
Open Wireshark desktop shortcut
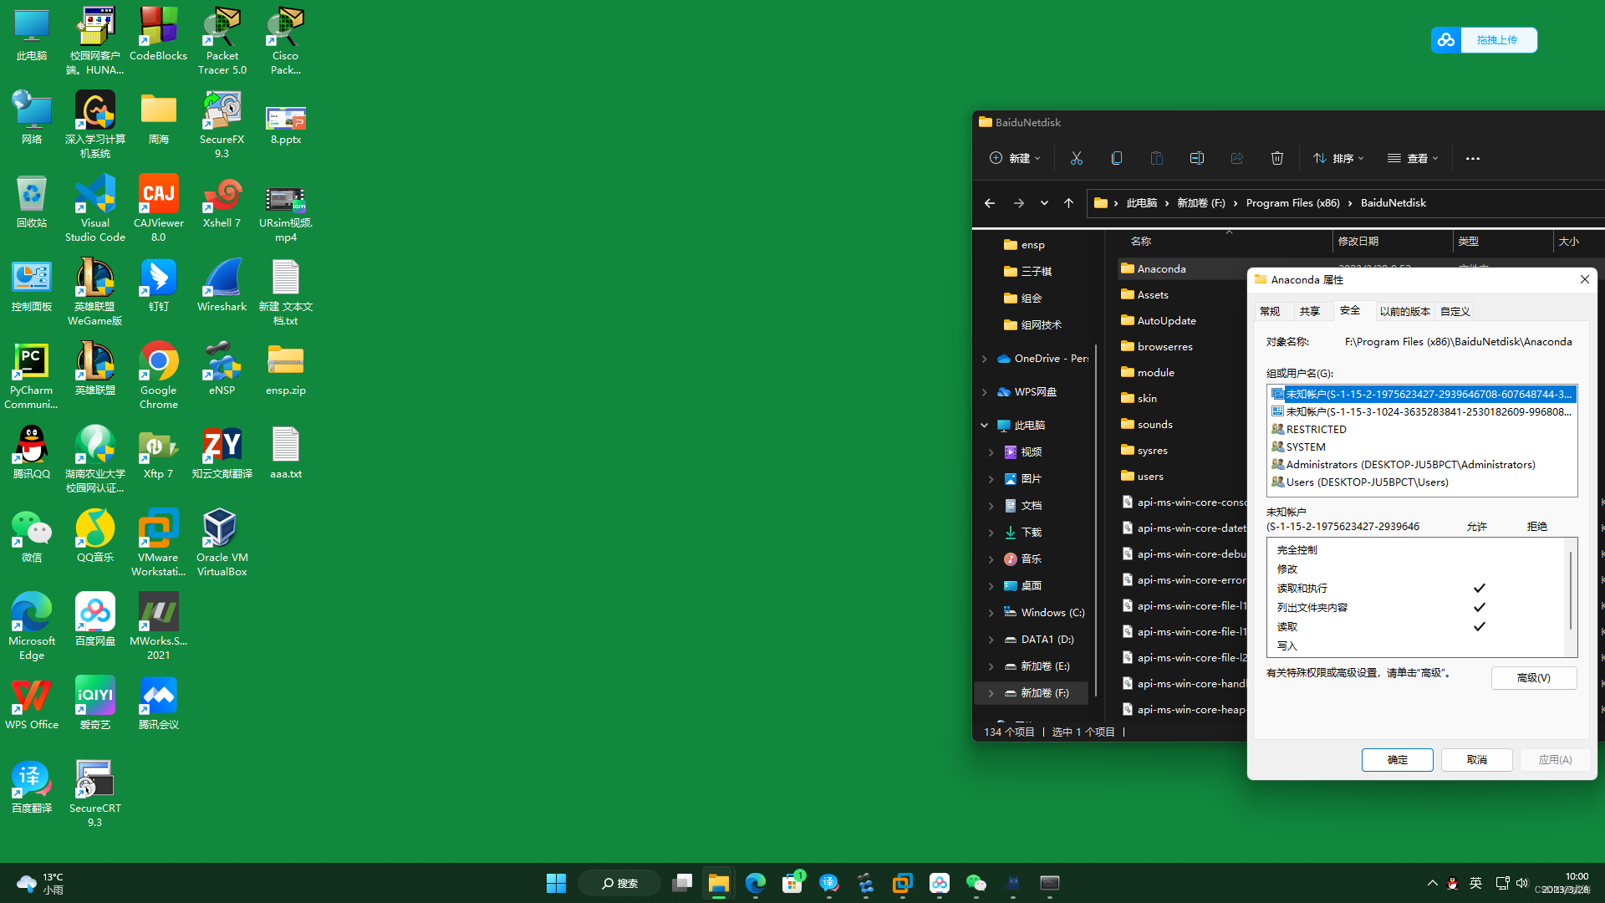click(x=222, y=285)
